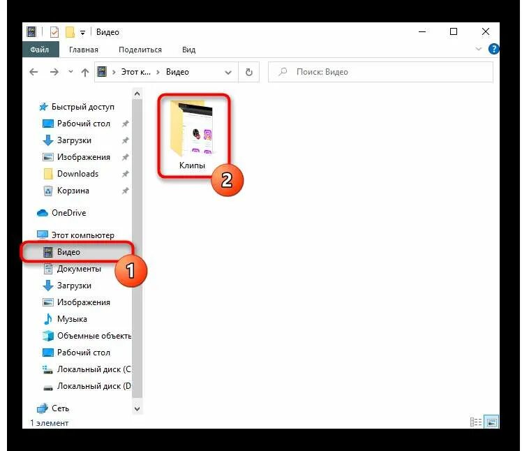Switch to the Главная ribbon tab
Screen dimensions: 522x451
coord(84,50)
